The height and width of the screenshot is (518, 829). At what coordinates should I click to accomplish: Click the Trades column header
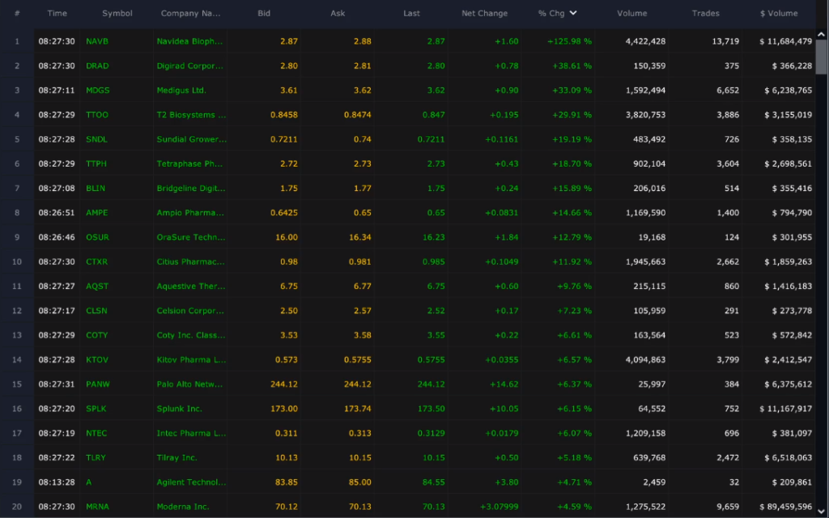(x=705, y=13)
